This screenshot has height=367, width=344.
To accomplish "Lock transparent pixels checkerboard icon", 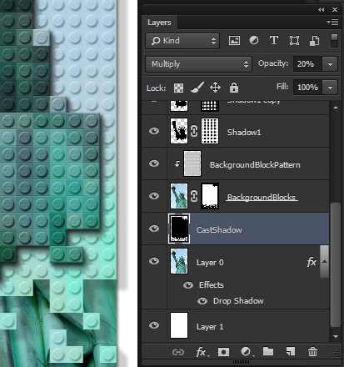I will coord(178,88).
